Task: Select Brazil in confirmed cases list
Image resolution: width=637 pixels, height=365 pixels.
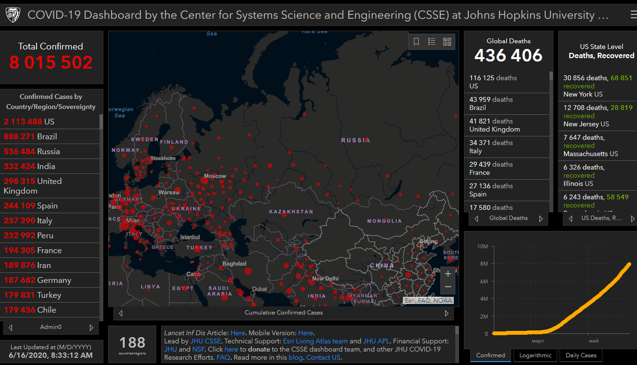Action: 48,136
